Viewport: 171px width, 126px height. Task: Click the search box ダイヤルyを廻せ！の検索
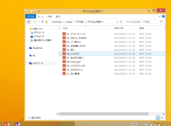click(x=144, y=22)
